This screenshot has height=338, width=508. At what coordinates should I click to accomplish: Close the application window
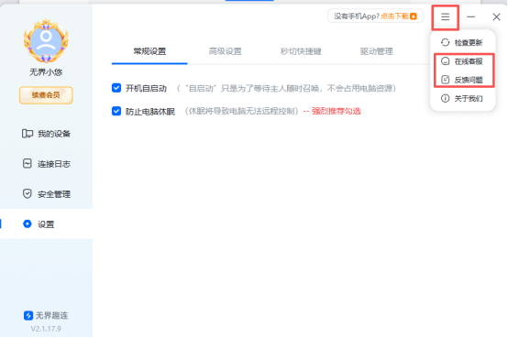click(x=496, y=16)
